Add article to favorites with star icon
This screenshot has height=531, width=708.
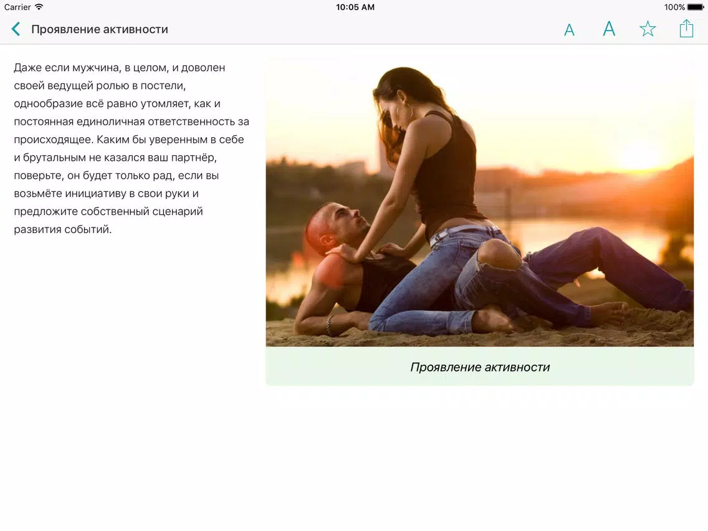(648, 29)
